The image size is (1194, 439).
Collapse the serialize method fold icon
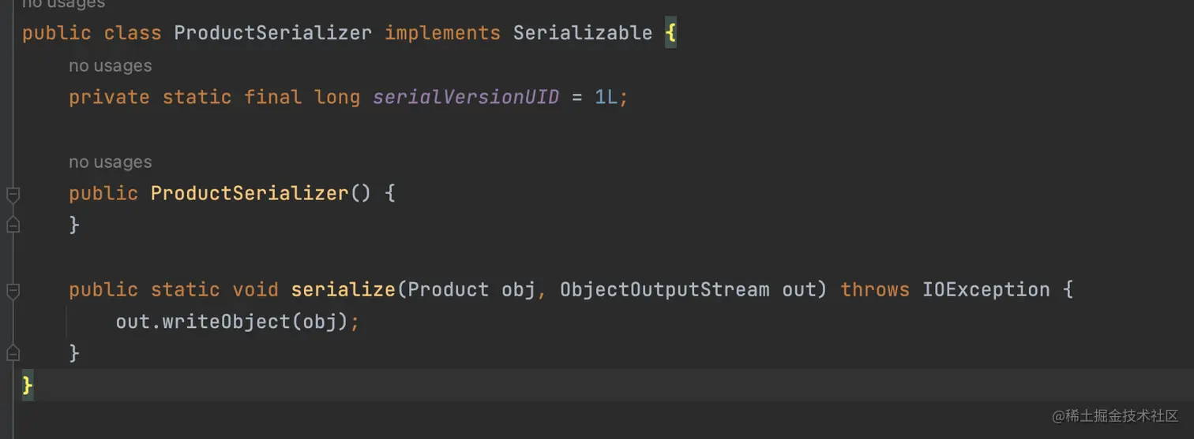point(13,290)
